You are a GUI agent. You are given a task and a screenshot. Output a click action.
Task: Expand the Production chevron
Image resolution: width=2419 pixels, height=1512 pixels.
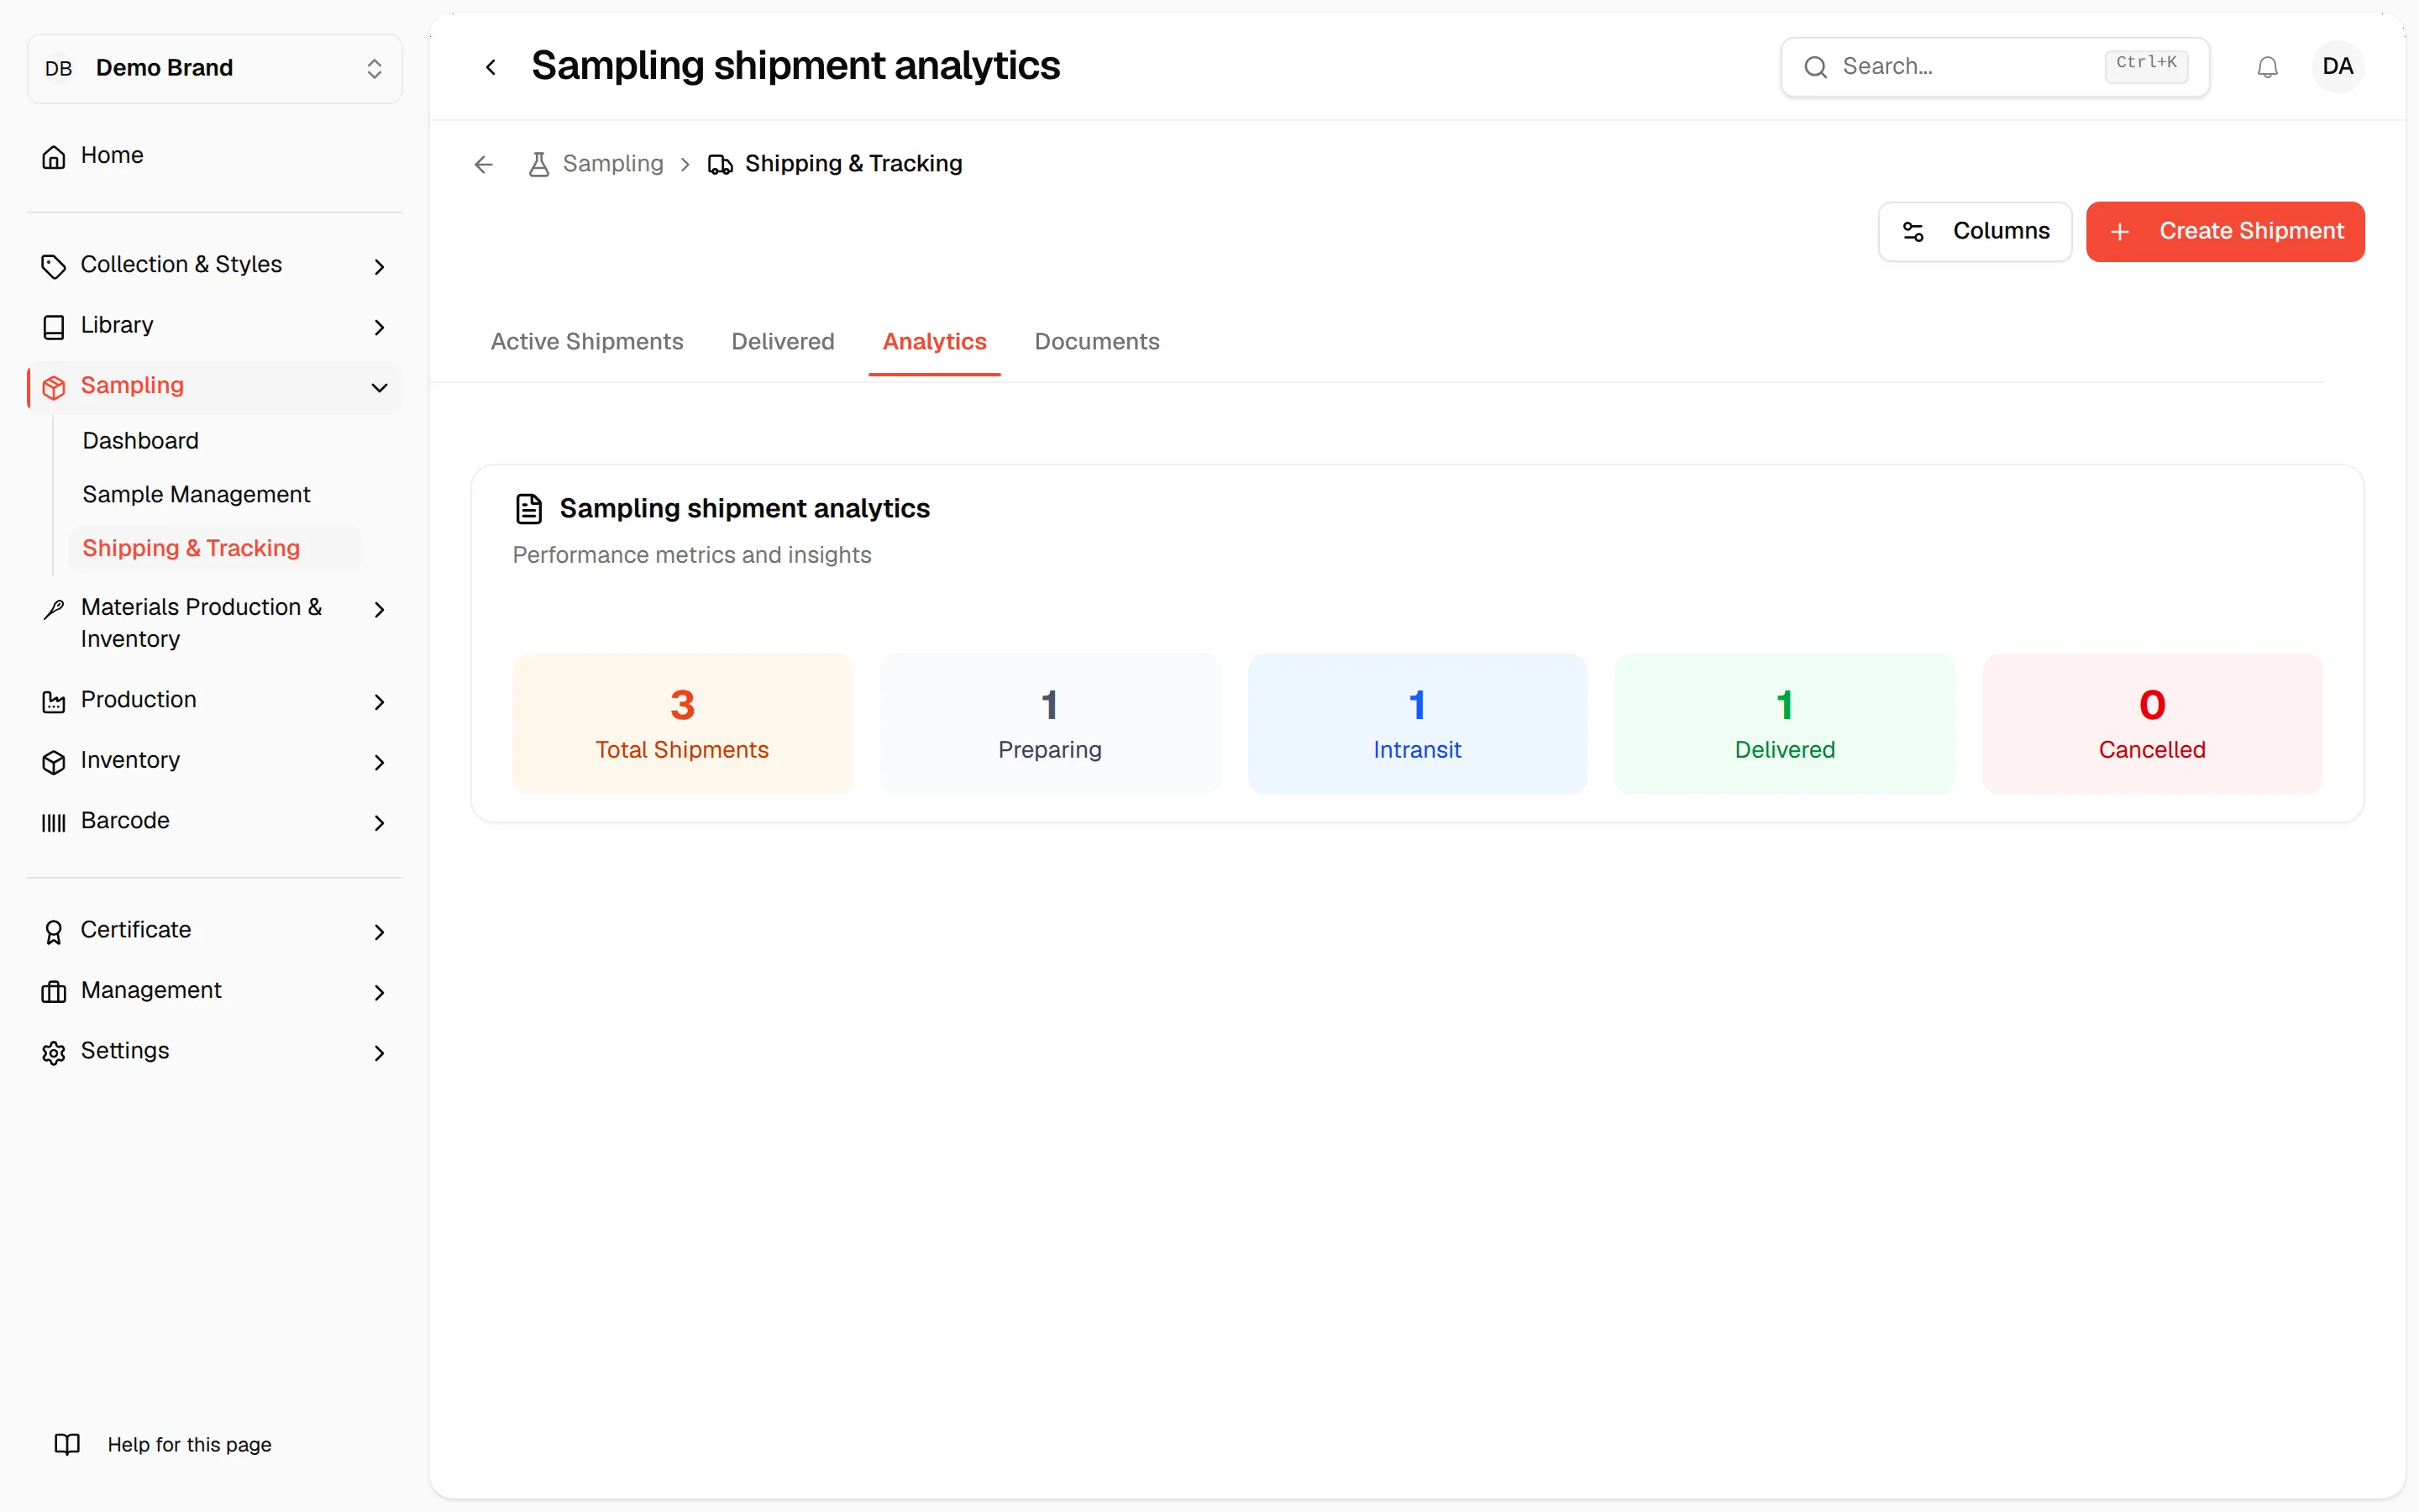(379, 701)
